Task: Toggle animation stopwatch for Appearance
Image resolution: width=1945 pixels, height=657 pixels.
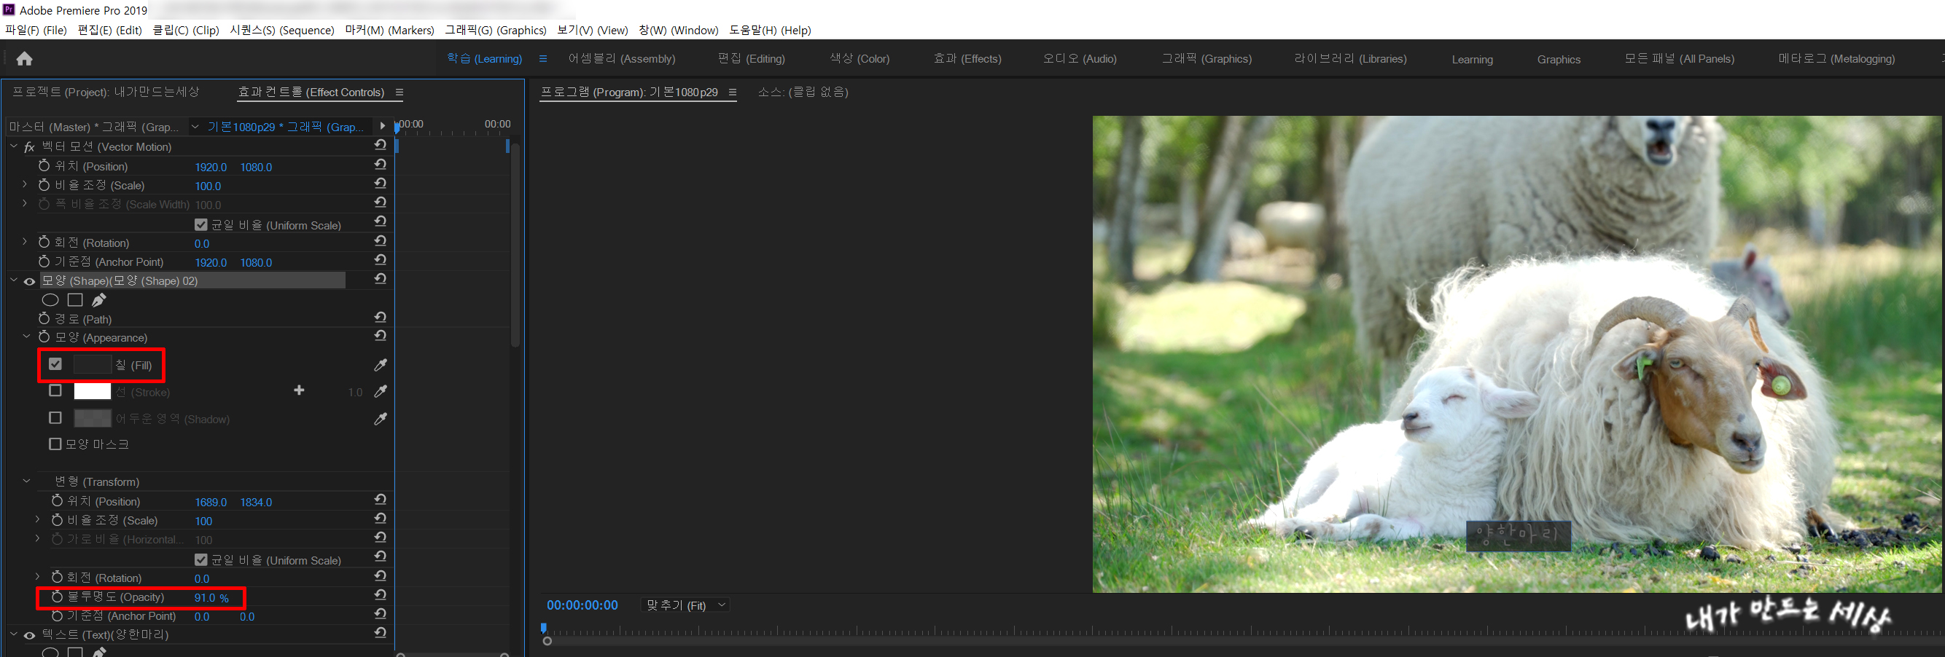Action: 44,337
